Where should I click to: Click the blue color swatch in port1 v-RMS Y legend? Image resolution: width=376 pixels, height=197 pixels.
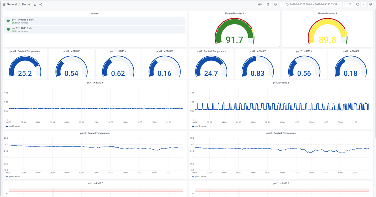[7, 126]
